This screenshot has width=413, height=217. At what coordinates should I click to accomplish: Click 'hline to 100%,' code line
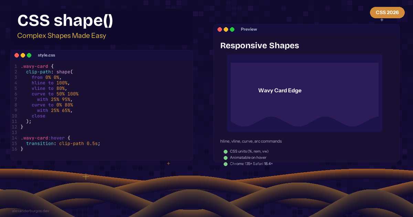point(51,83)
